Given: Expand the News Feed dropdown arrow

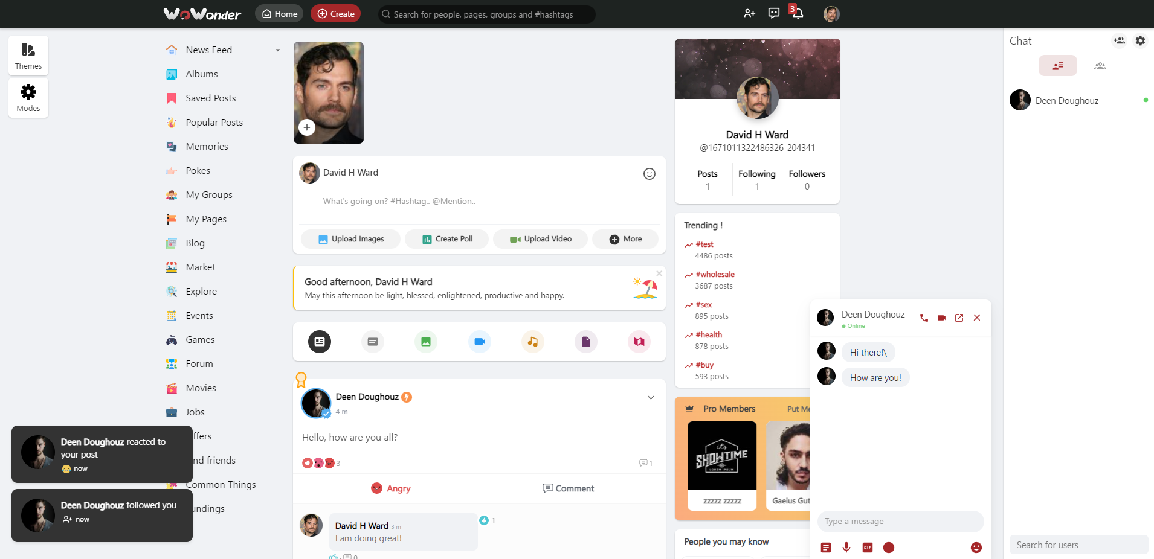Looking at the screenshot, I should click(x=278, y=50).
